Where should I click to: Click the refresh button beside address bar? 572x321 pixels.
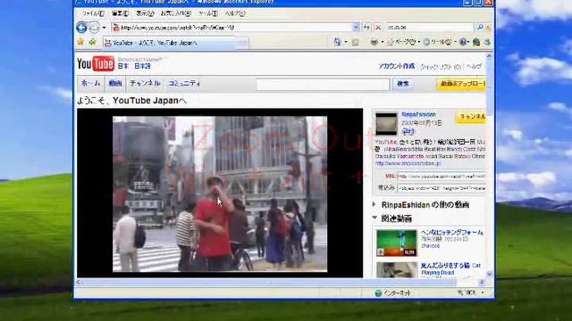[x=366, y=28]
